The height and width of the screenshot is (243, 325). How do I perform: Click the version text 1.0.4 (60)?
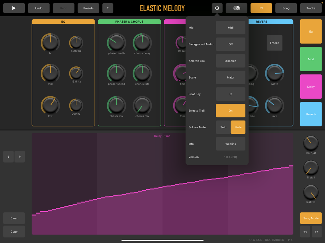click(x=230, y=157)
